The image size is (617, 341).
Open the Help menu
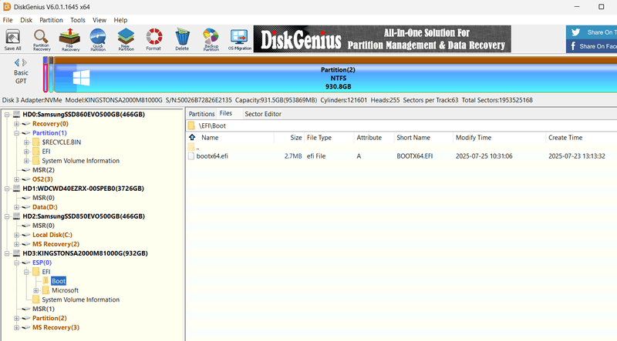click(120, 20)
